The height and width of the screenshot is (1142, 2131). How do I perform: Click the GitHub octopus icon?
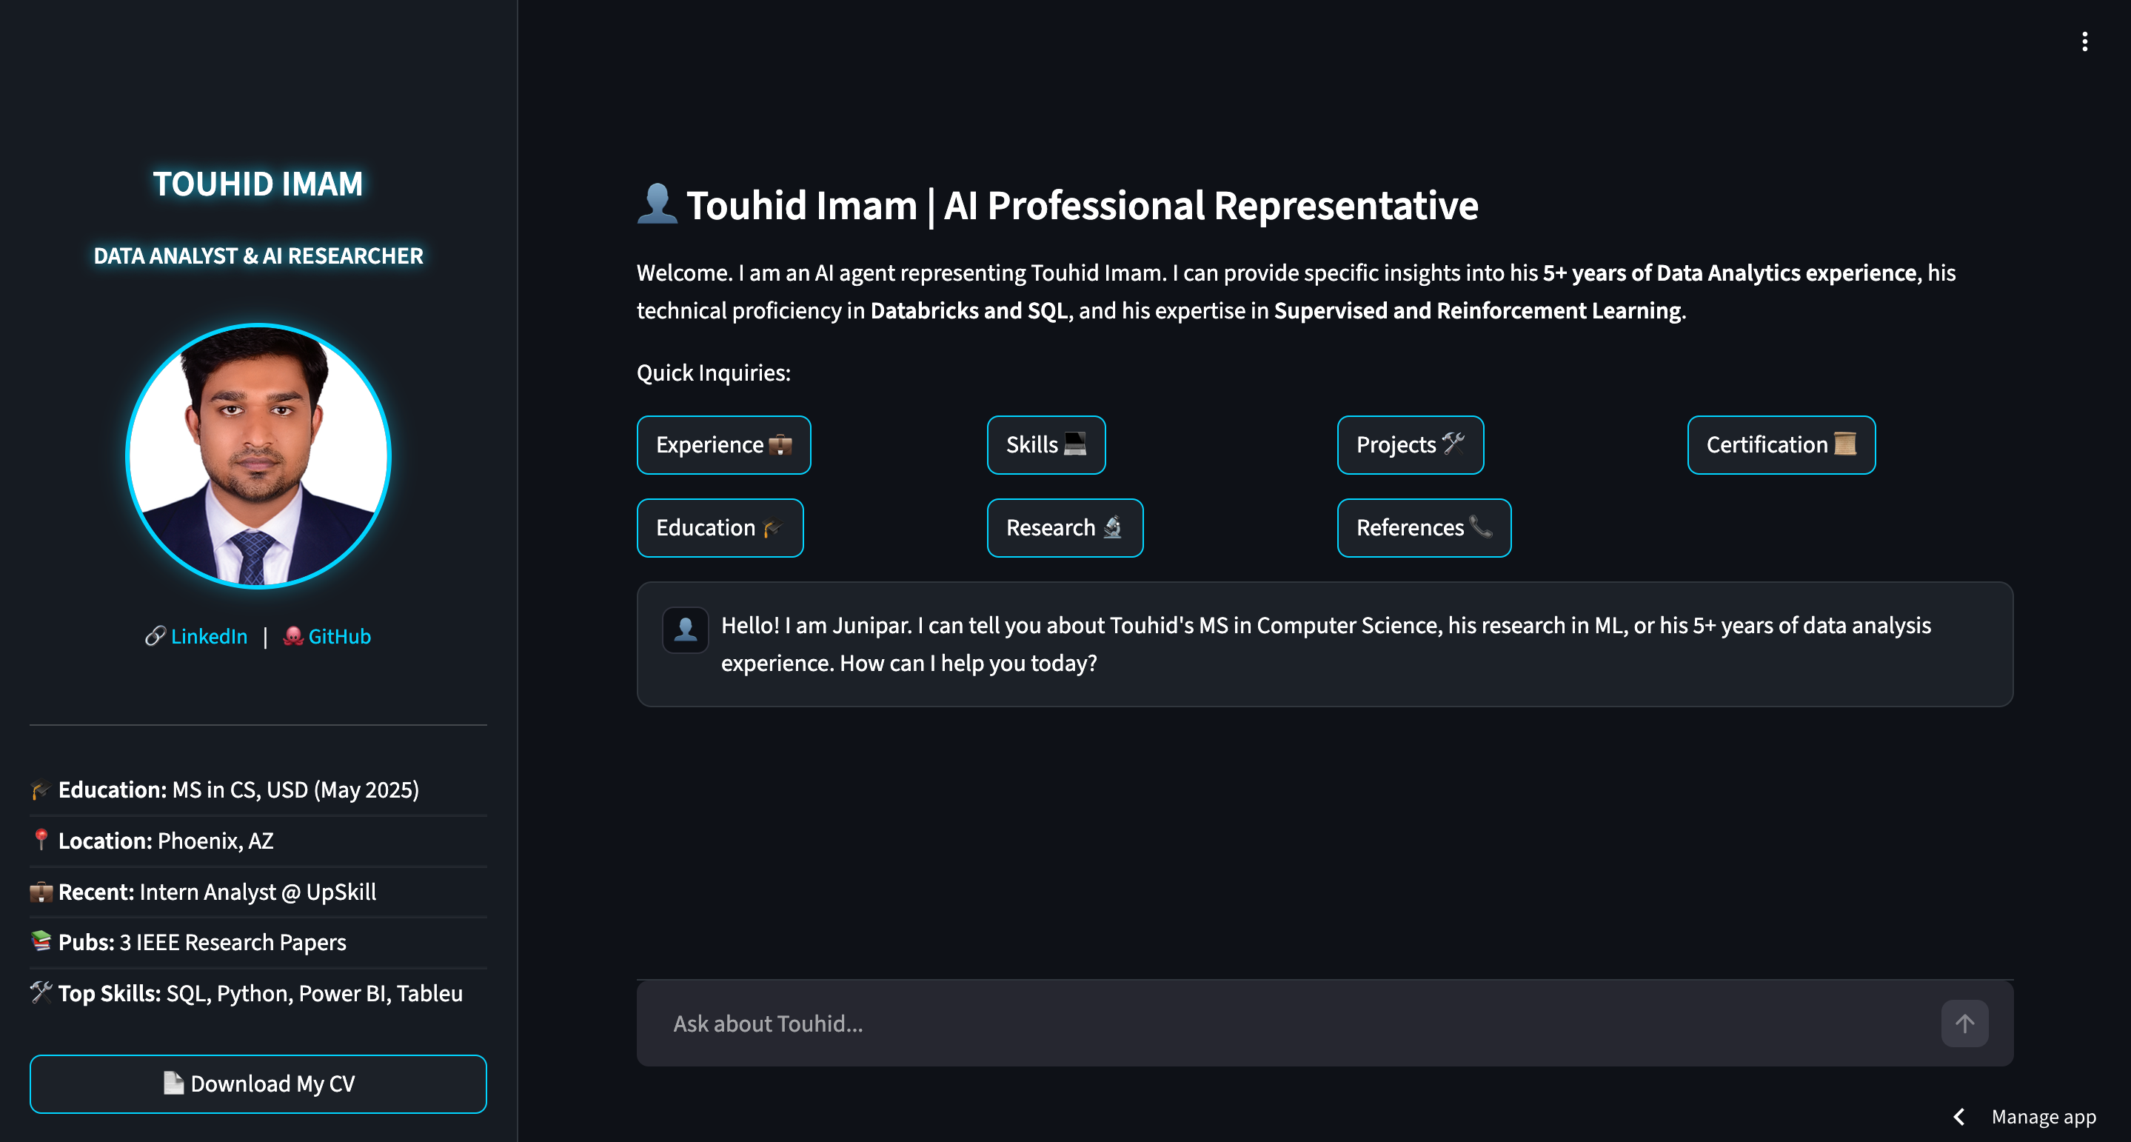293,635
